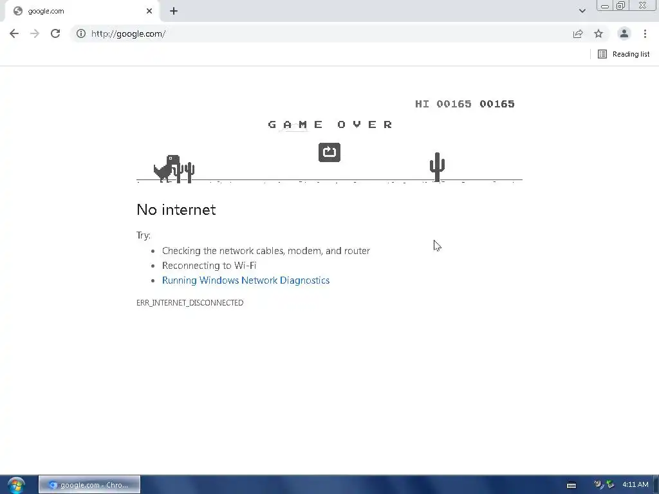Reload the page with the refresh icon
The width and height of the screenshot is (659, 494).
click(55, 33)
